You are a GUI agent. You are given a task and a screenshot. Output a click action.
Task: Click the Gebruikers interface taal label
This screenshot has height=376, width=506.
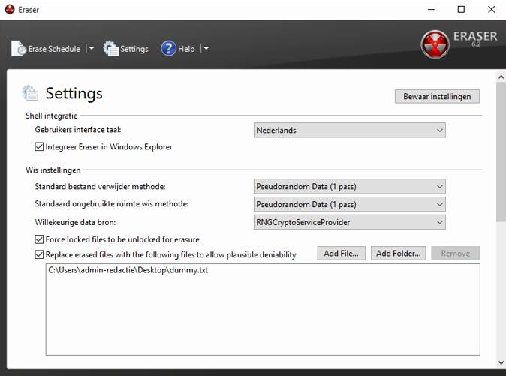click(x=78, y=130)
